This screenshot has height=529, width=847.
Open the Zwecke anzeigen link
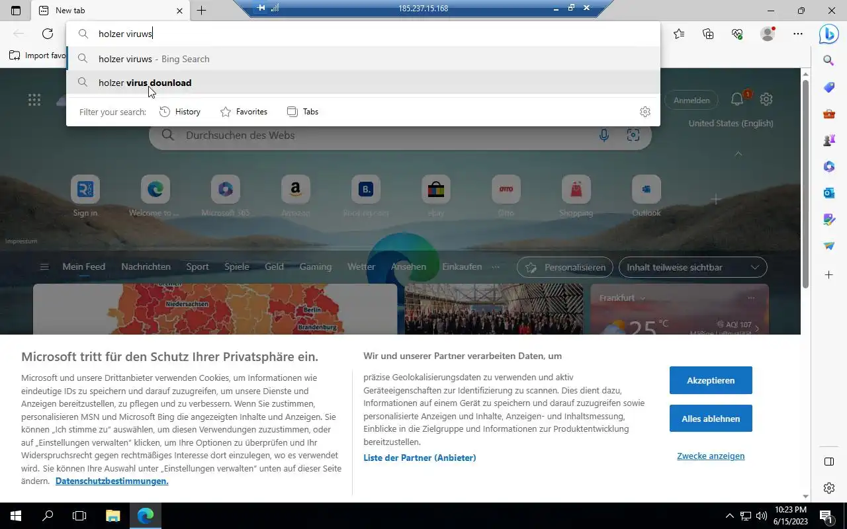point(711,456)
